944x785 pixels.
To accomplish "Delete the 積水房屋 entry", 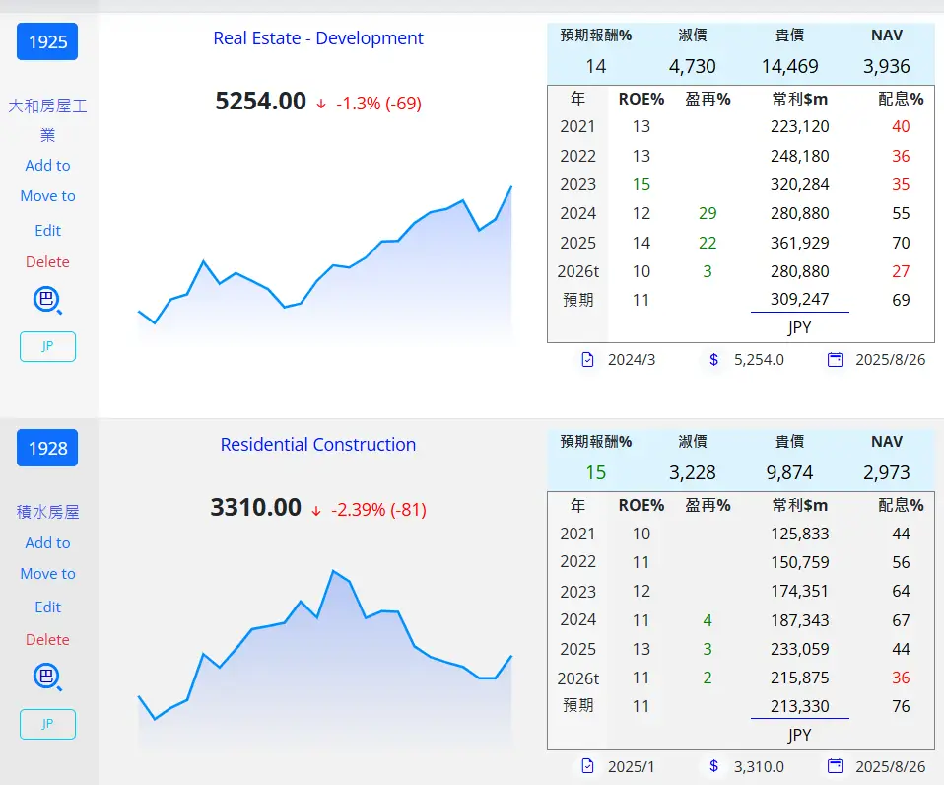I will (47, 639).
